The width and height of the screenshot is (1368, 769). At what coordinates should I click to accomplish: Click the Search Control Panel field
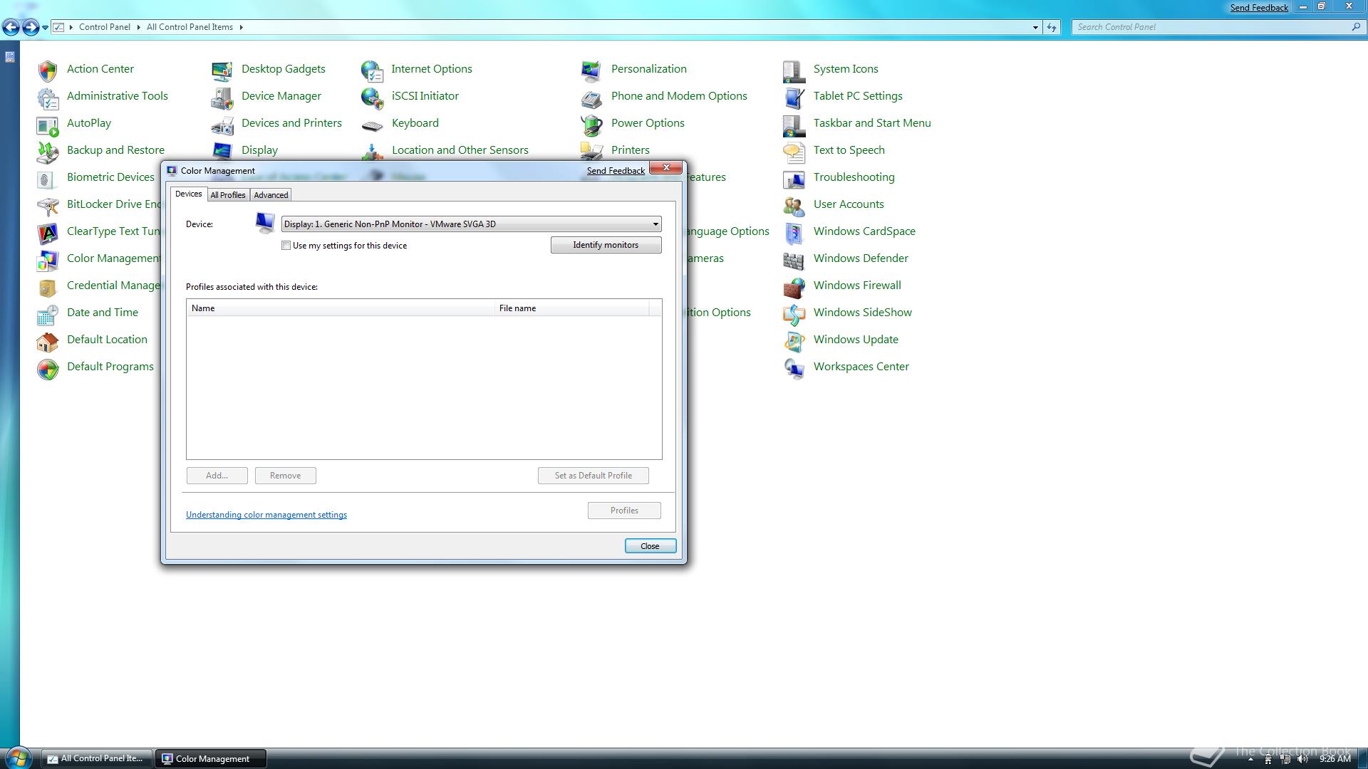coord(1218,27)
